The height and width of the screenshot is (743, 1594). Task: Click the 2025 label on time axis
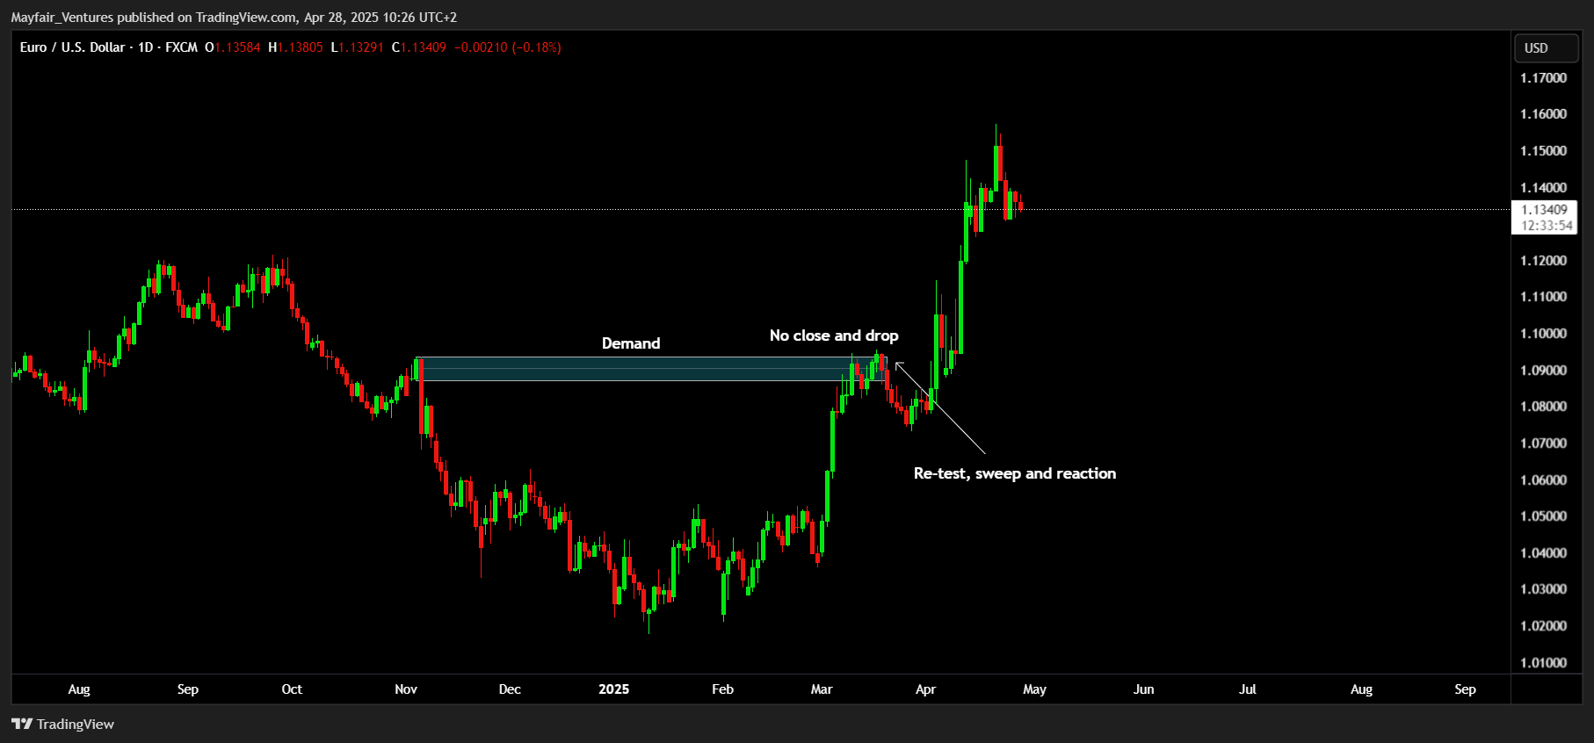click(613, 689)
